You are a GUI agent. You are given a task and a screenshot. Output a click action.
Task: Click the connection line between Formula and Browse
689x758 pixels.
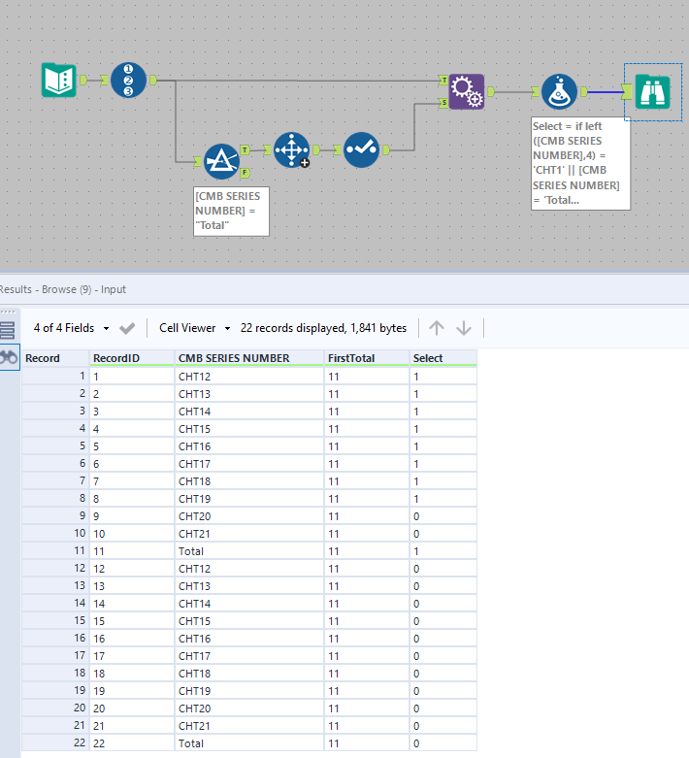point(605,92)
